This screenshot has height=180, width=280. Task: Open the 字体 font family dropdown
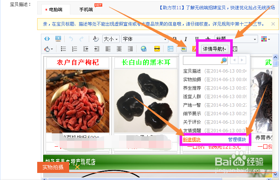click(145, 39)
